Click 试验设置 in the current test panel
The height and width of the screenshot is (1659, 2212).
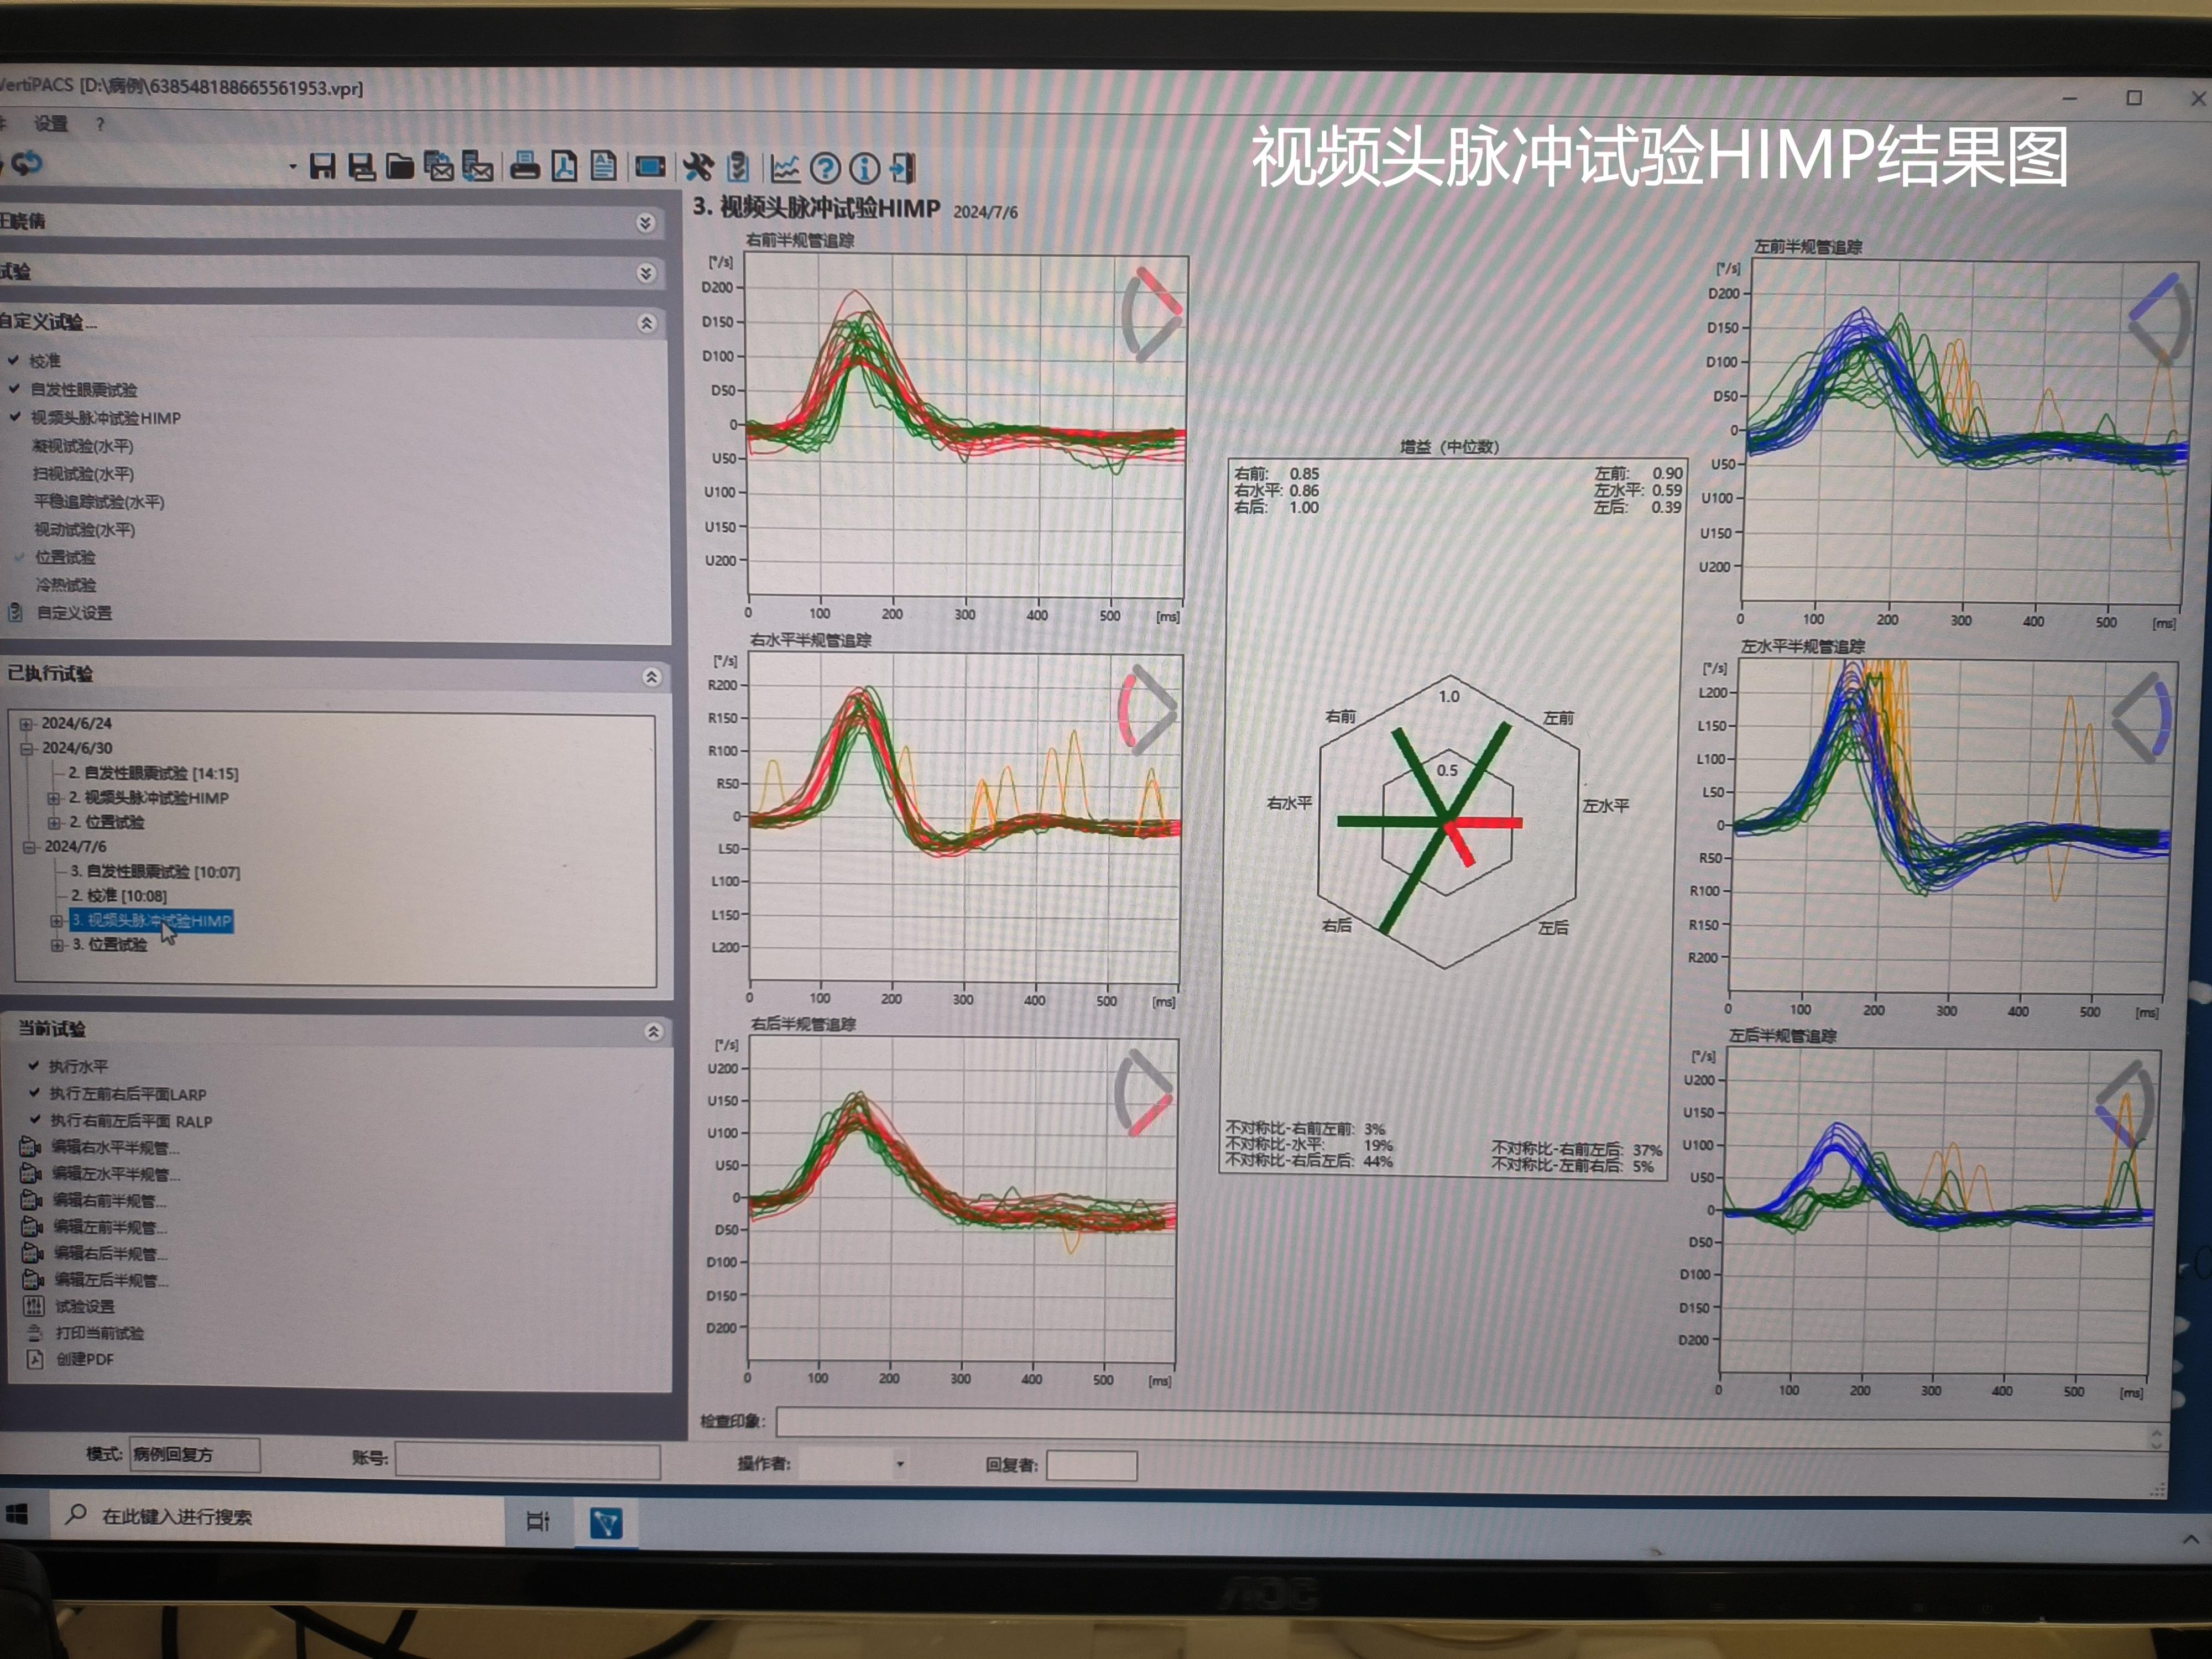(84, 1306)
